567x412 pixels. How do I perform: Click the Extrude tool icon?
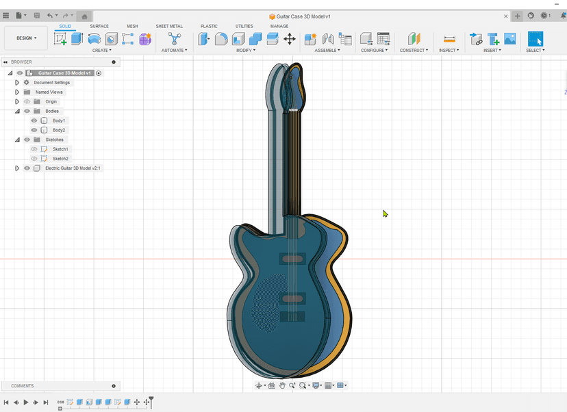click(77, 39)
